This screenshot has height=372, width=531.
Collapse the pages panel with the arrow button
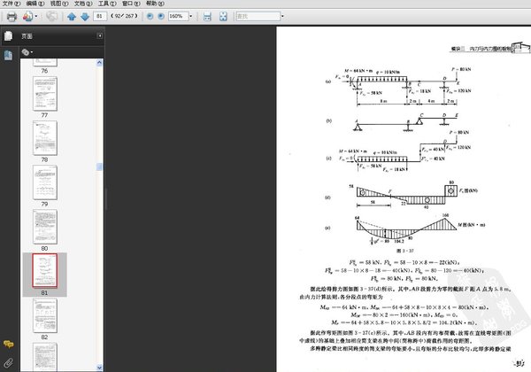pos(100,35)
